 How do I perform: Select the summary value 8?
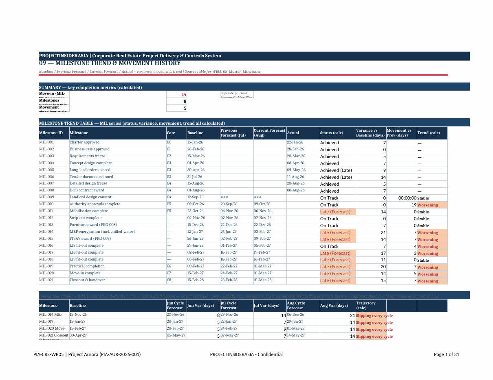click(176, 101)
